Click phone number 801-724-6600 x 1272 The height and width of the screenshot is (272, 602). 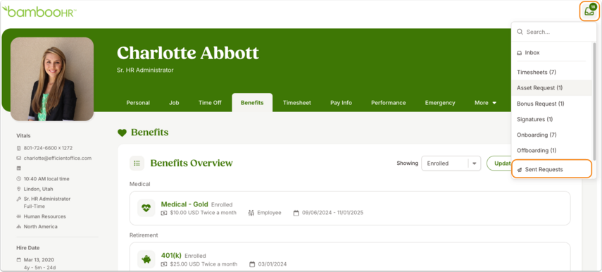tap(48, 148)
